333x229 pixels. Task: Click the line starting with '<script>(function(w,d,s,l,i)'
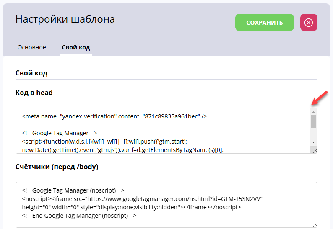[104, 142]
